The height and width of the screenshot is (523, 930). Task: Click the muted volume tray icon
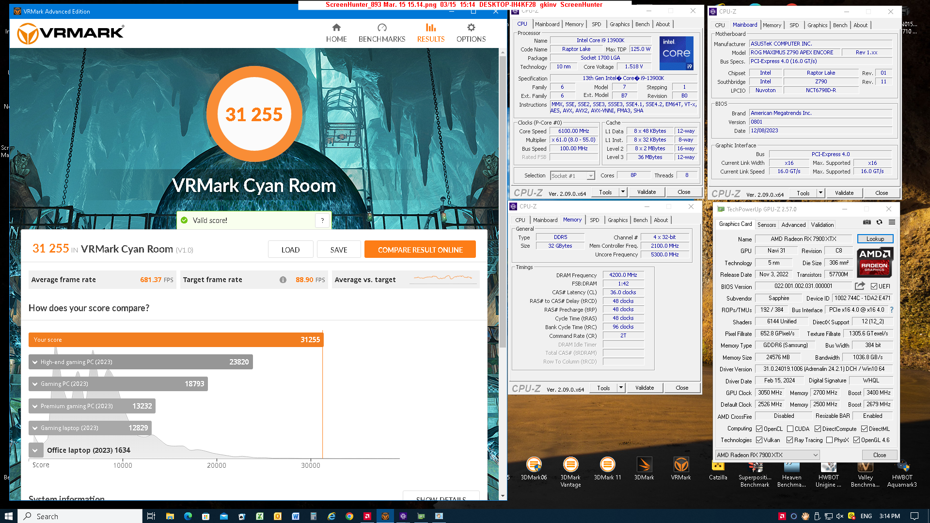(839, 516)
